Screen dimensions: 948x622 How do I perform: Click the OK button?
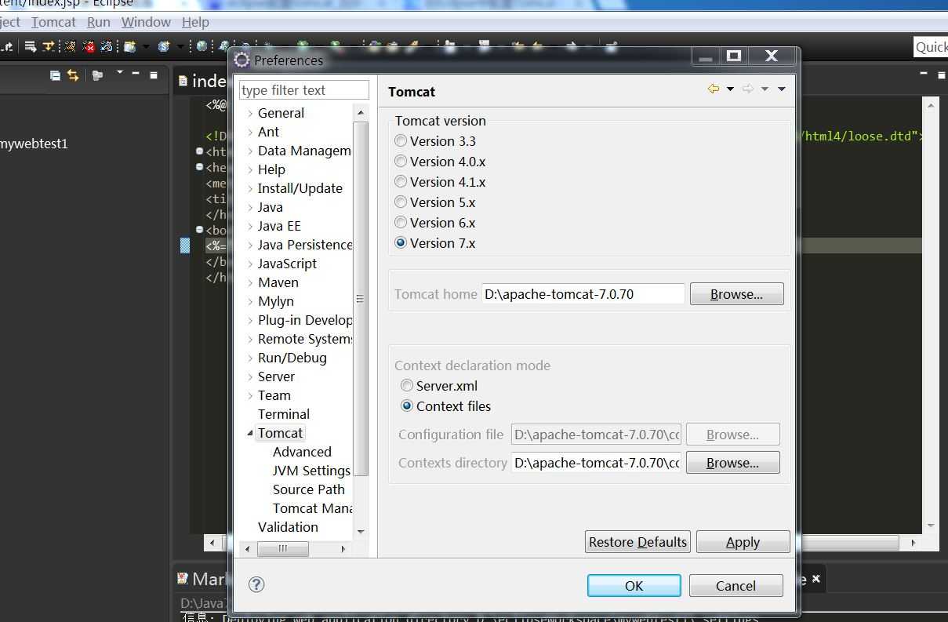[634, 586]
